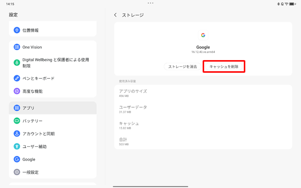The image size is (301, 188).
Task: Open Digital Wellbeing と保護者による使用制限
Action: click(53, 63)
